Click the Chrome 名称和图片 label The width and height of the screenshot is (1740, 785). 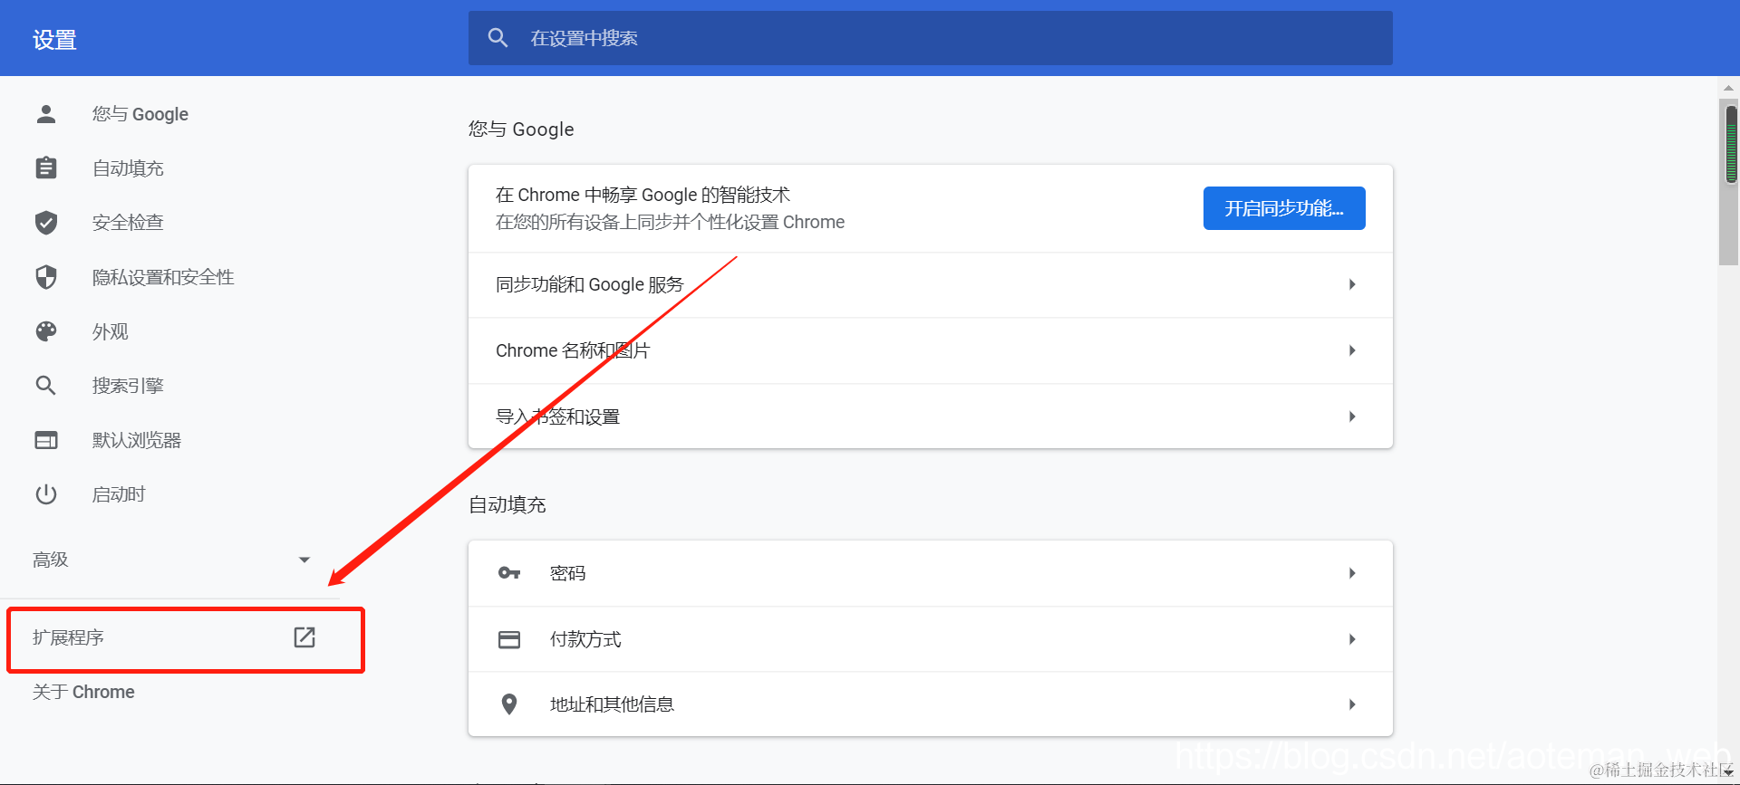[573, 350]
